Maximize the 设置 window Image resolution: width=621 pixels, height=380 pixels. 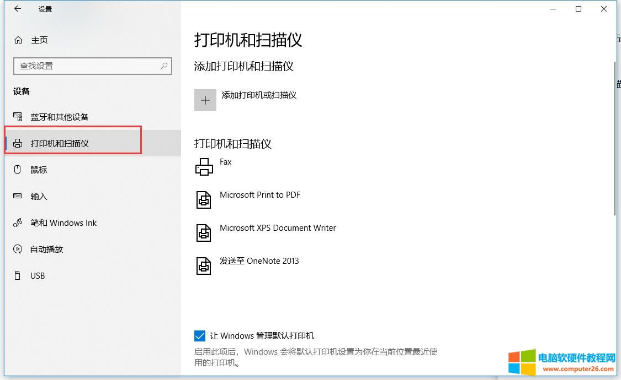578,9
